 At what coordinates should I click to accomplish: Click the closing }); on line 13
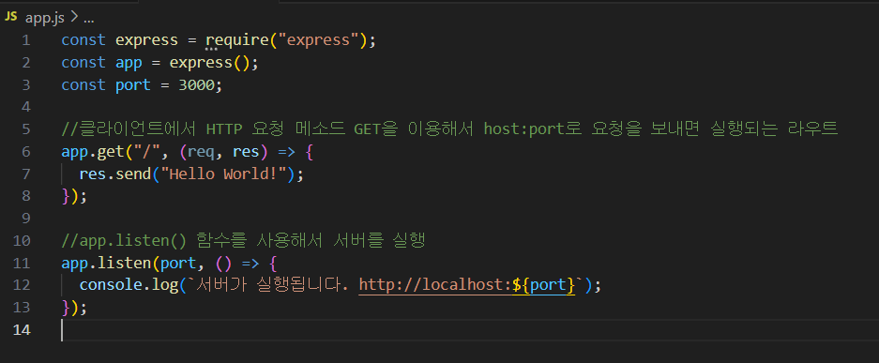pos(74,308)
